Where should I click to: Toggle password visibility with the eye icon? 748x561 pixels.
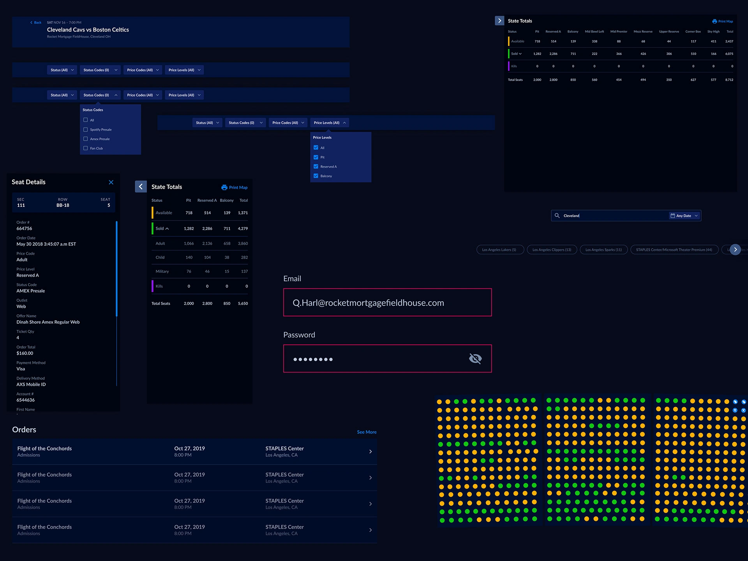tap(475, 358)
